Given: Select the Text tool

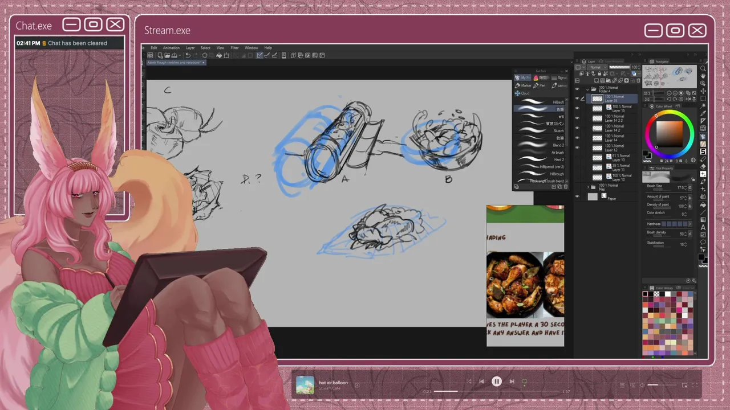Looking at the screenshot, I should (703, 227).
